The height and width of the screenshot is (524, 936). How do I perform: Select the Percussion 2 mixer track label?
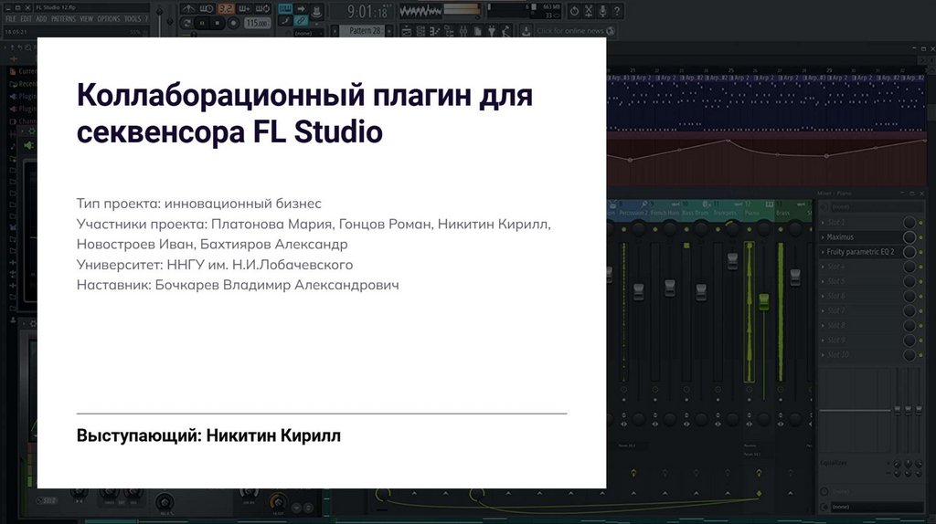[633, 213]
